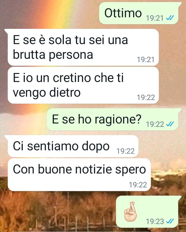186x232 pixels.
Task: Tap the word 'ragione?' in sent message
Action: tap(118, 119)
